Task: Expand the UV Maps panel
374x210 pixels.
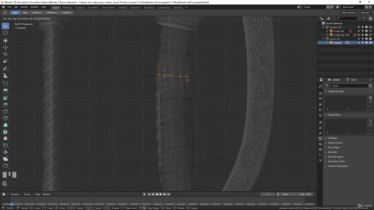Action: (333, 138)
